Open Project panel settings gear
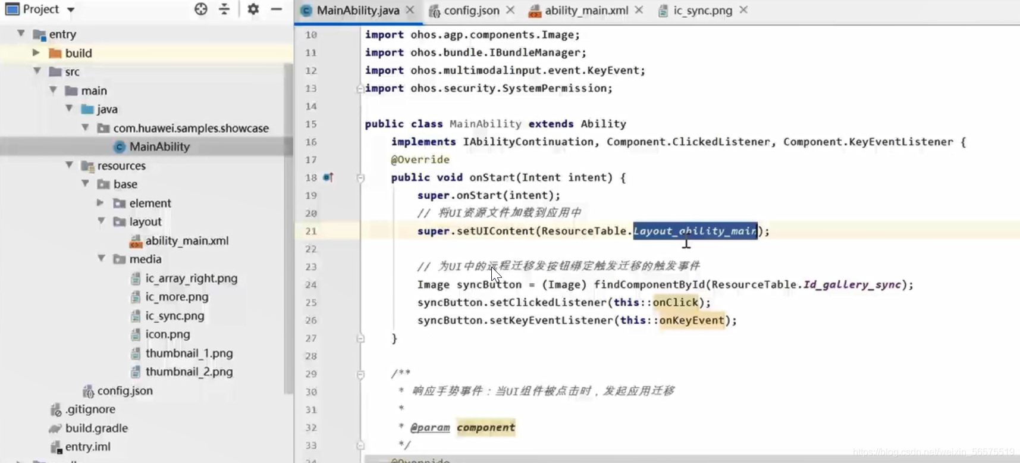Viewport: 1020px width, 463px height. coord(253,9)
